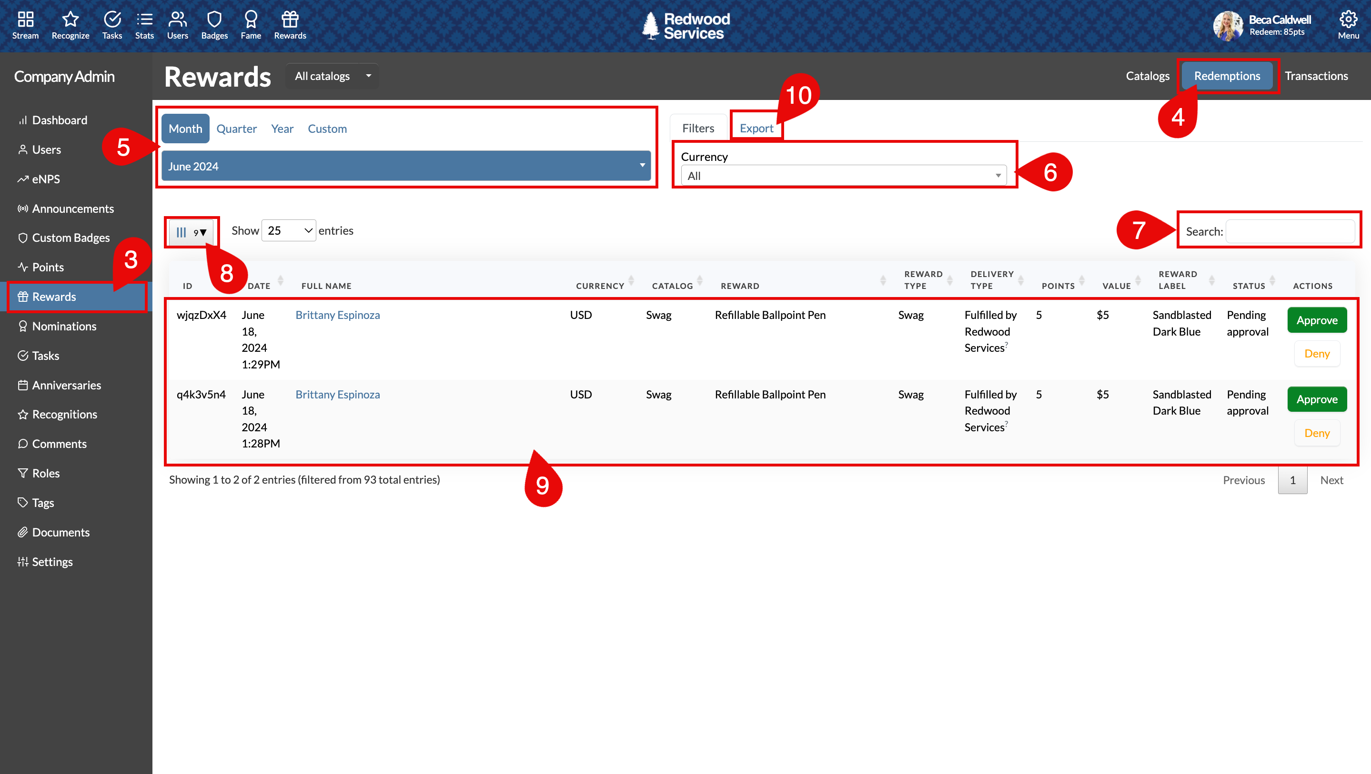Deny redemption wjqzDxX4
The image size is (1371, 774).
tap(1317, 354)
